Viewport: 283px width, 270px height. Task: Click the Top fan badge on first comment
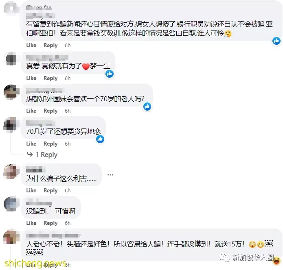(39, 7)
